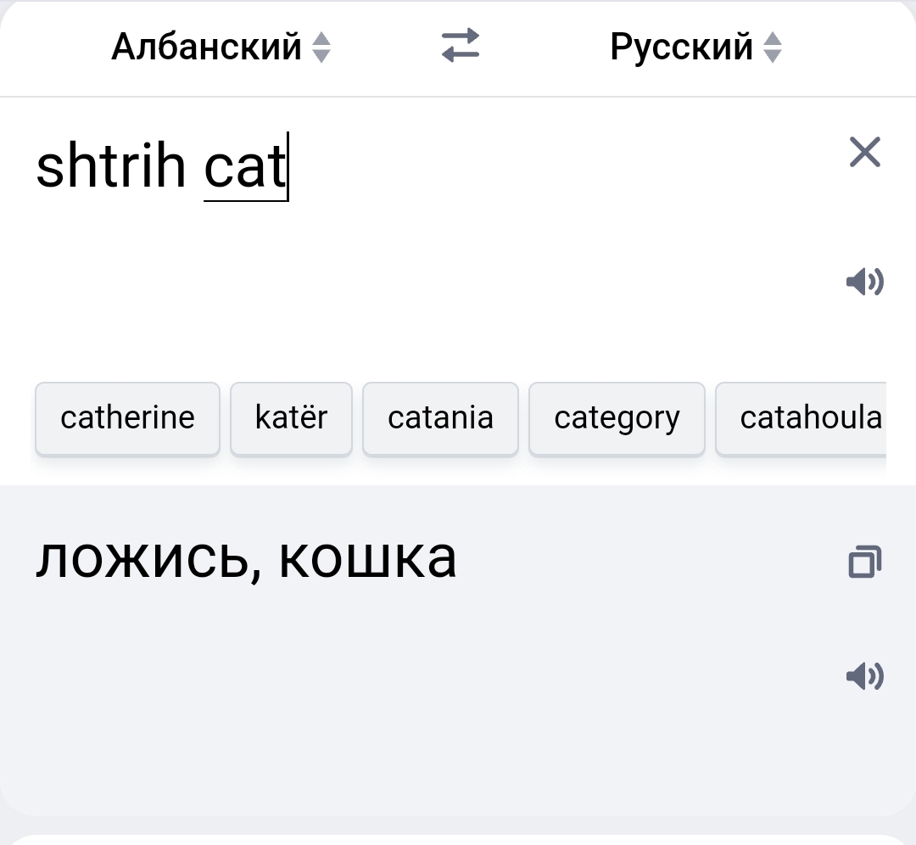
Task: Open the target language selector Русский
Action: coord(683,47)
